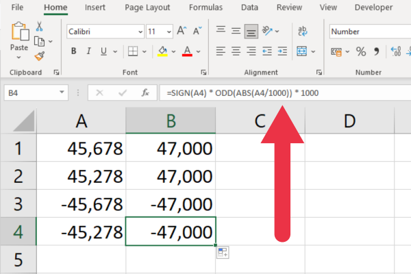This screenshot has width=411, height=274.
Task: Toggle Italic formatting
Action: tap(88, 51)
